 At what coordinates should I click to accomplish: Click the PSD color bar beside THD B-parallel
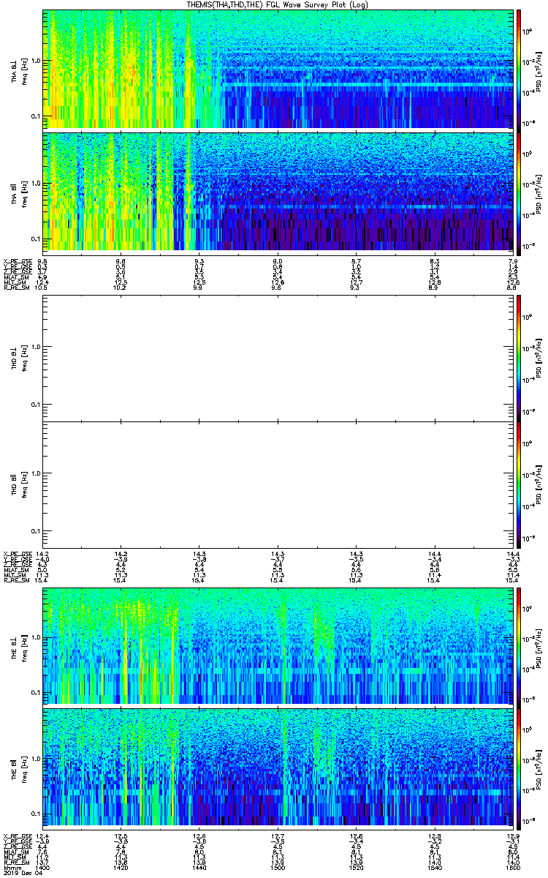pos(520,484)
